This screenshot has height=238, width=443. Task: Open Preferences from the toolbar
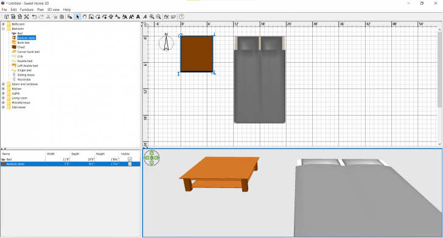27,17
